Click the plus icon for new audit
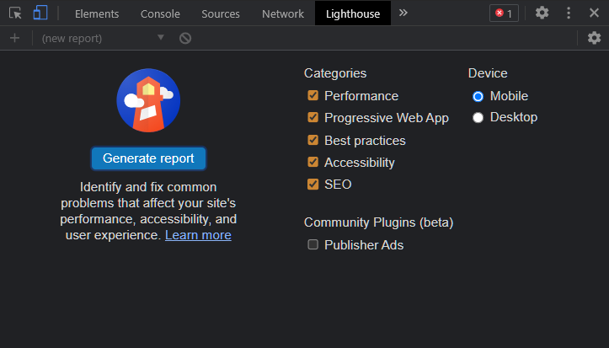The width and height of the screenshot is (609, 348). (x=15, y=38)
